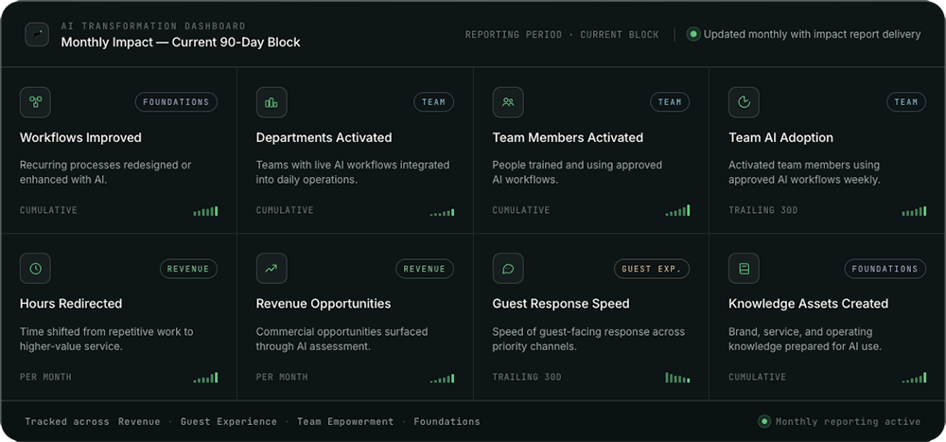This screenshot has height=442, width=946.
Task: Click the FOUNDATIONS tag on Workflows Improved
Action: tap(176, 102)
